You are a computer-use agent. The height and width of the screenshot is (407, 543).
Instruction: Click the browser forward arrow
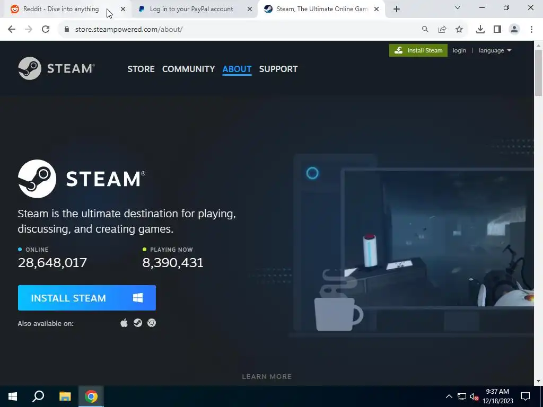(29, 30)
